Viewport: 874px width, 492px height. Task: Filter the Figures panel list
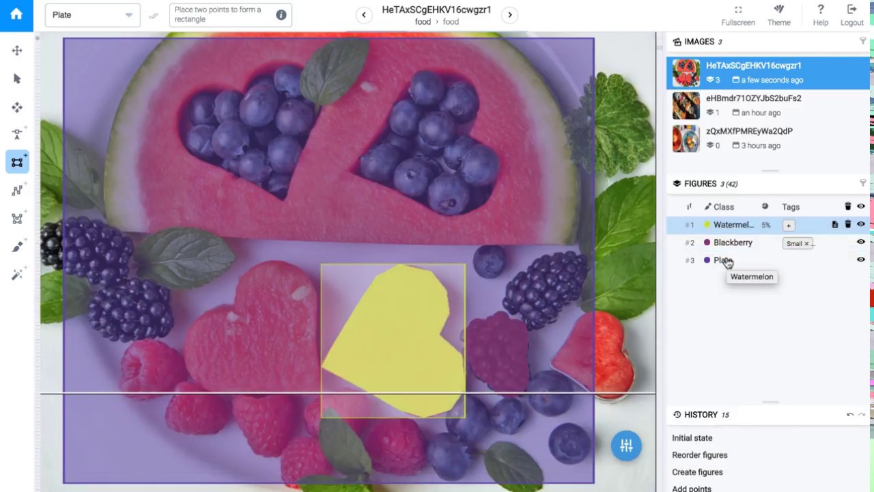(862, 183)
